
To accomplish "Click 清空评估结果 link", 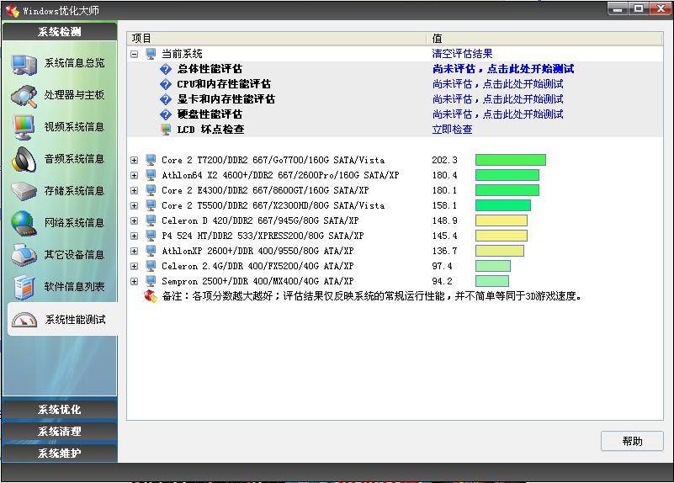I will click(462, 54).
